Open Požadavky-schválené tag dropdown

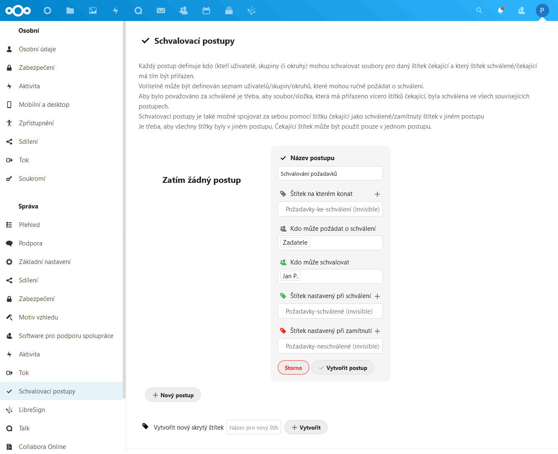(x=330, y=311)
